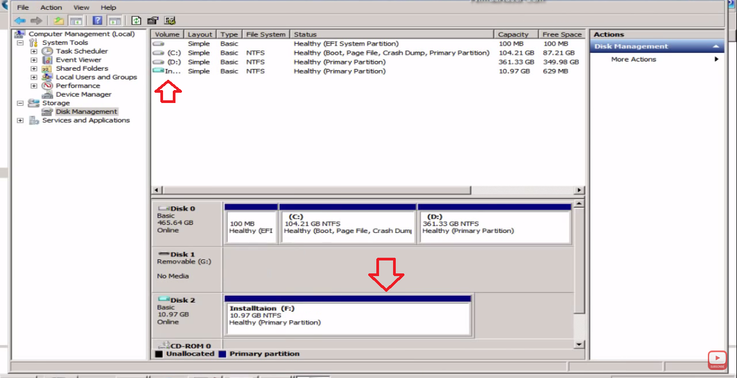Open the View menu
Image resolution: width=737 pixels, height=378 pixels.
coord(82,8)
